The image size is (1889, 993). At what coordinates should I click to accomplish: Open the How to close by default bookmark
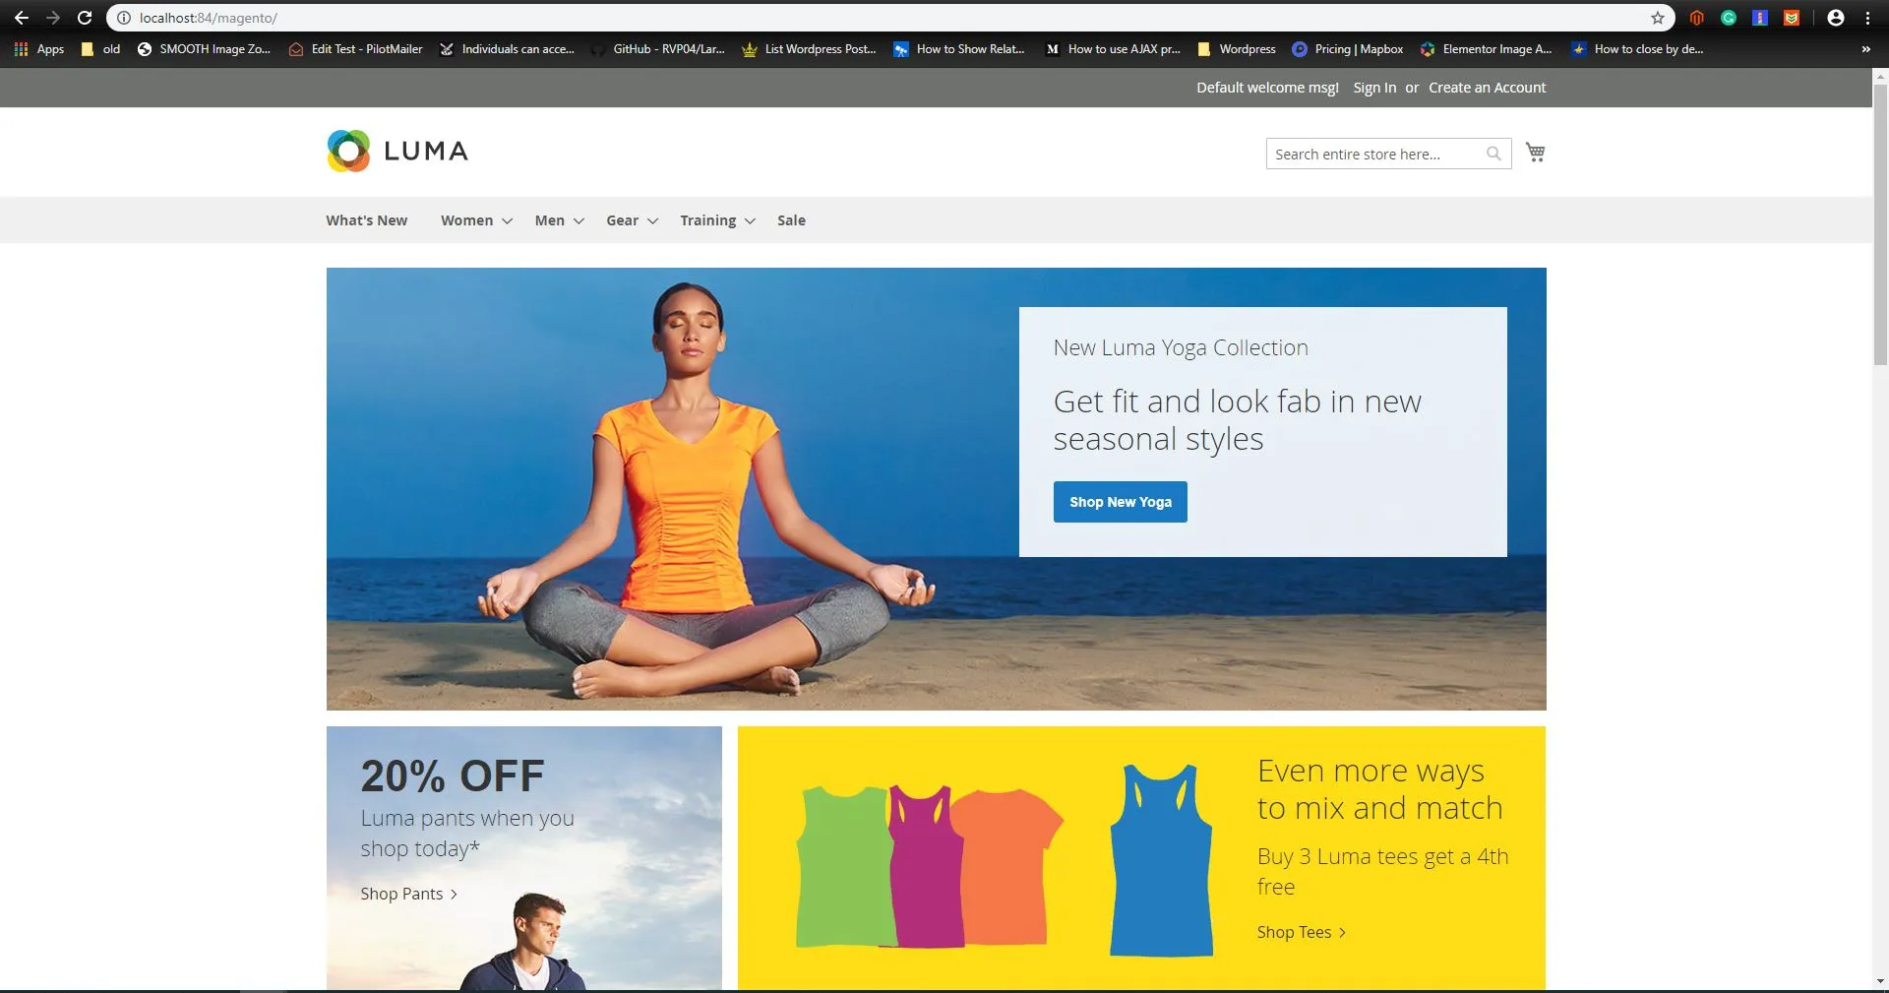[x=1637, y=49]
